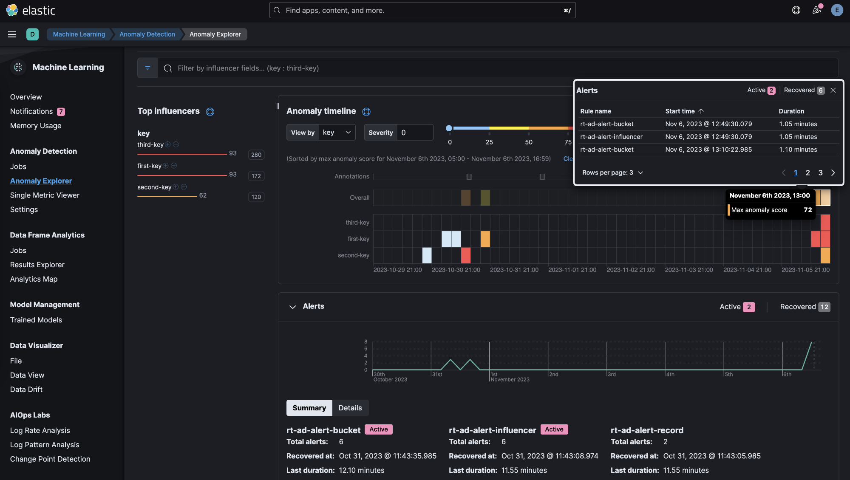The image size is (850, 480).
Task: Open Single Metric Viewer from the sidebar
Action: click(45, 195)
